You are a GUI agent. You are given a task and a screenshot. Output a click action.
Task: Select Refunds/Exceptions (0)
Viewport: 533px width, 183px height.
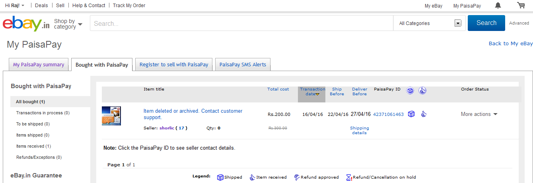pyautogui.click(x=39, y=158)
